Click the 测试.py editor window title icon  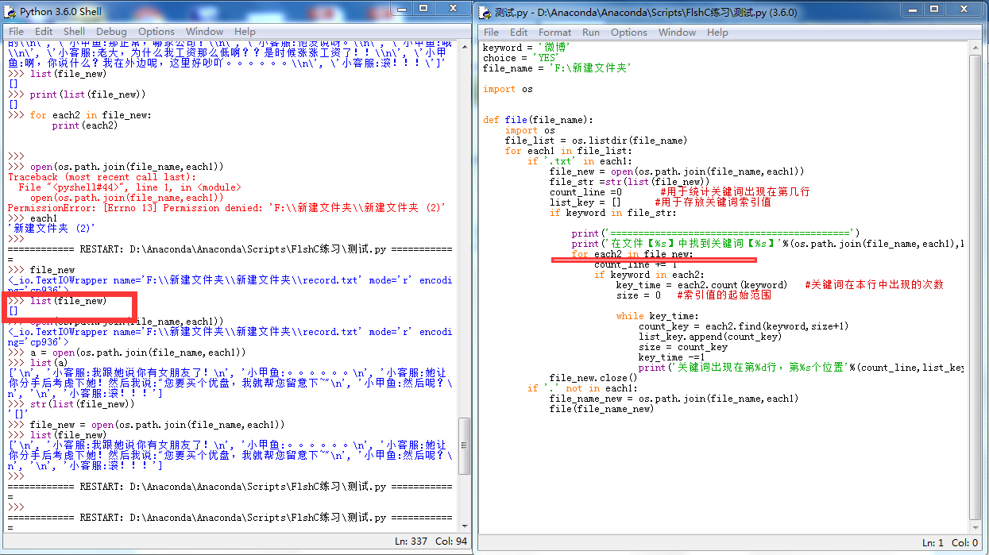tap(485, 12)
